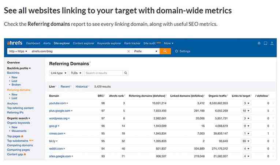Viewport: 280px width, 165px height.
Task: Open Anchors in sidebar
Action: [x=12, y=103]
